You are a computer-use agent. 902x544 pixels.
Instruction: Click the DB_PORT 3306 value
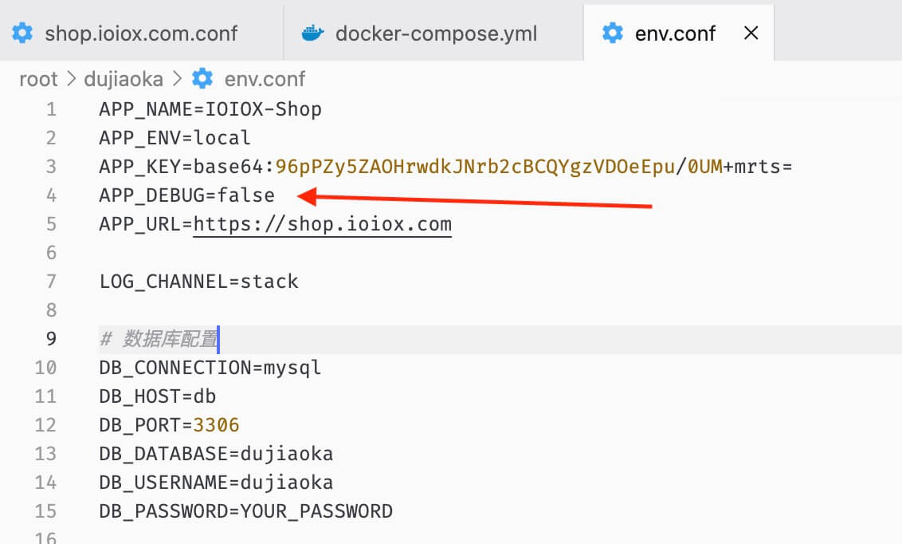216,425
